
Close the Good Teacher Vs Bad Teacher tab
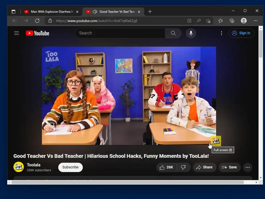(139, 12)
